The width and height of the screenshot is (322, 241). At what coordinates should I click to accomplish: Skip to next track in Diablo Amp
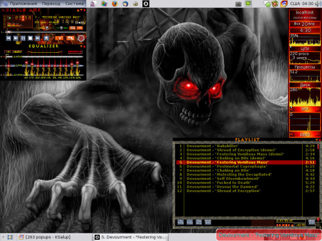(x=37, y=39)
